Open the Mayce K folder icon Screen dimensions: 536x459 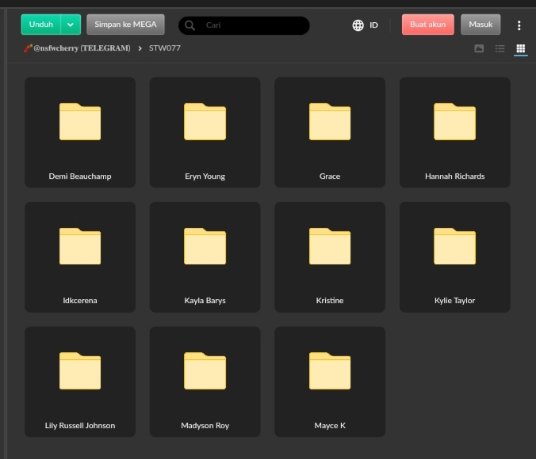tap(330, 371)
